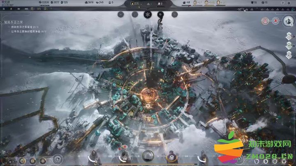
Task: Click the blue outlined alert circle icon
Action: click(x=275, y=21)
